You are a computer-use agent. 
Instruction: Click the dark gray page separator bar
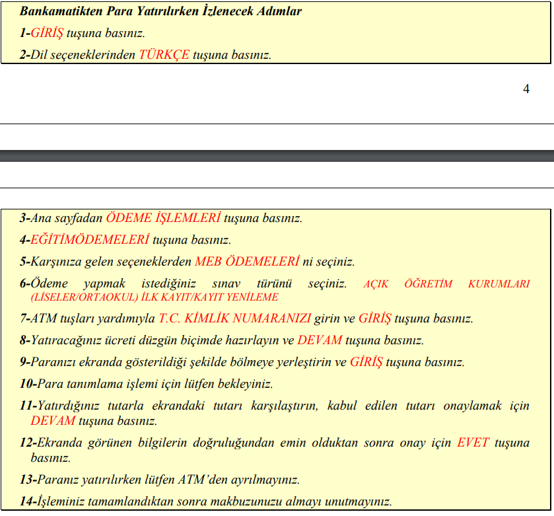[x=277, y=156]
